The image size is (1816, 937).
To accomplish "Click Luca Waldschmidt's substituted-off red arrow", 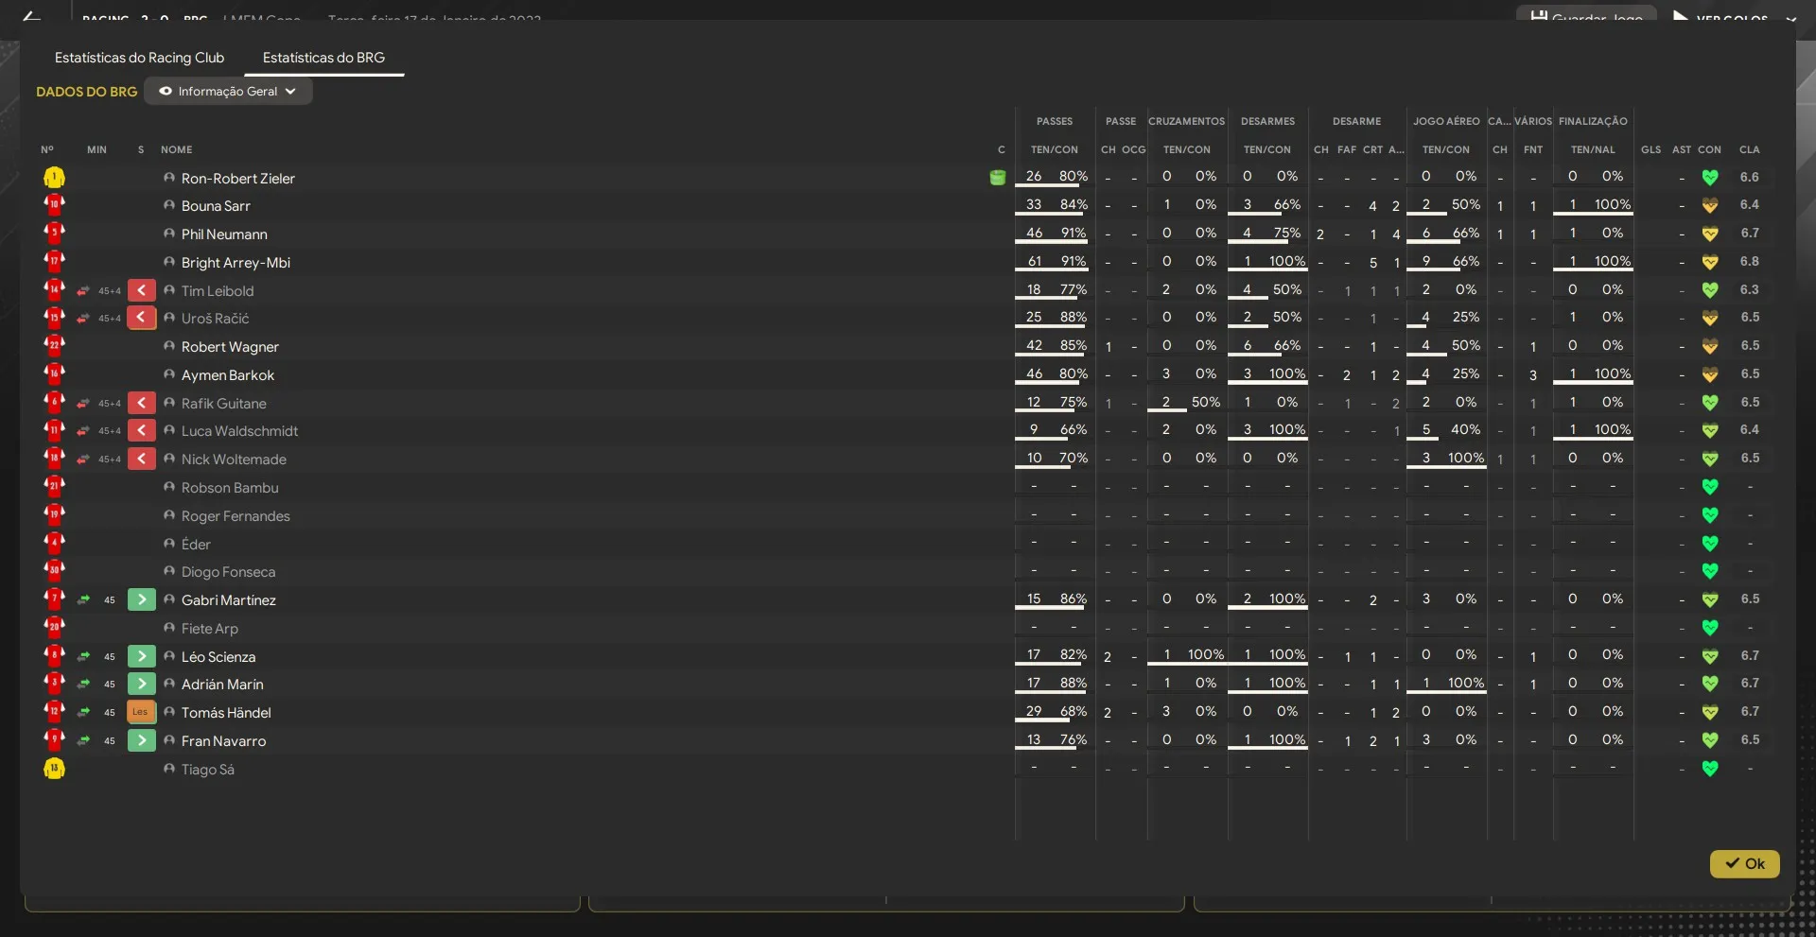I will (x=141, y=430).
